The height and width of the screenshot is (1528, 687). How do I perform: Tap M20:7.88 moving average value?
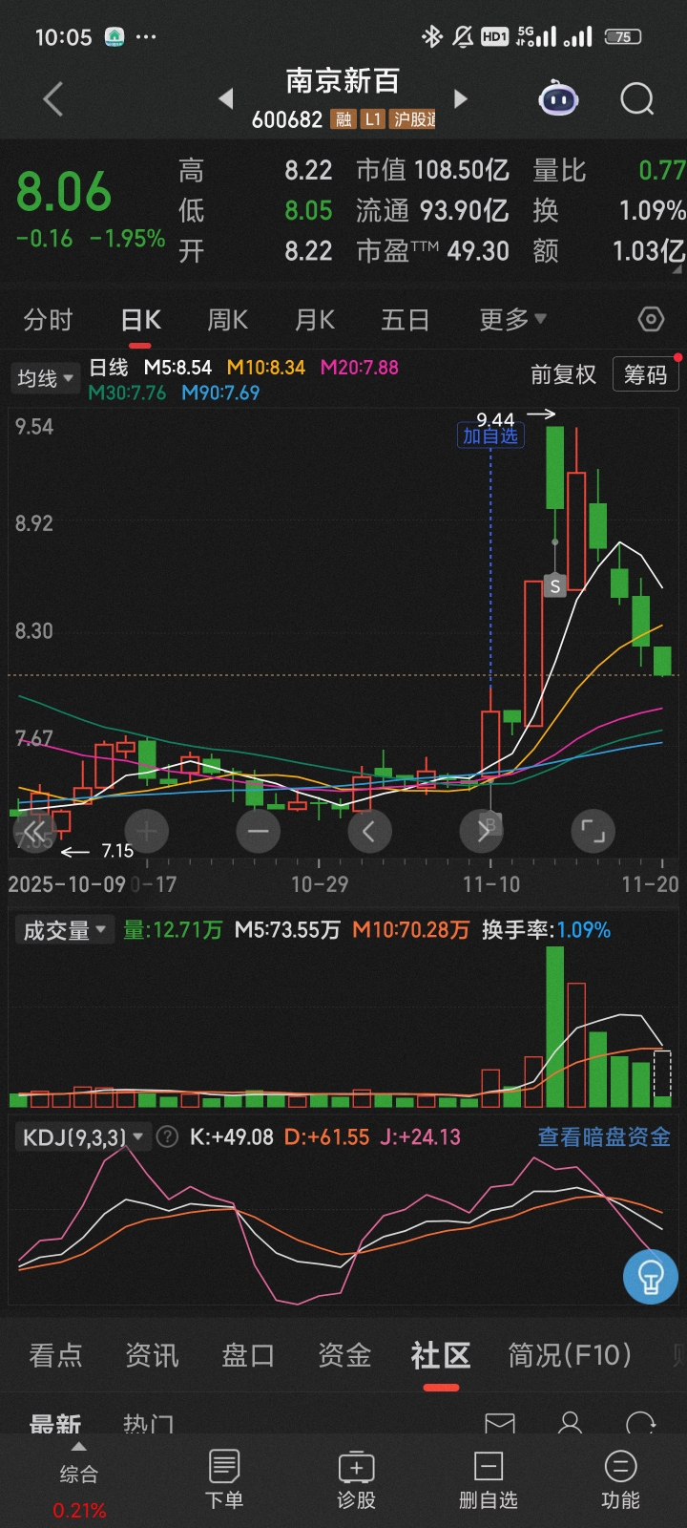(360, 367)
